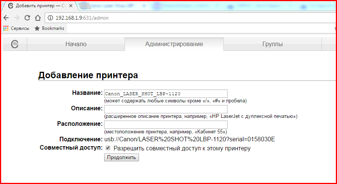Click the Название input field
The image size is (337, 184).
click(x=165, y=94)
